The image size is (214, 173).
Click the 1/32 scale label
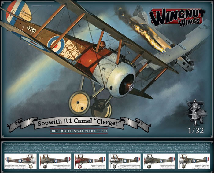click(196, 131)
